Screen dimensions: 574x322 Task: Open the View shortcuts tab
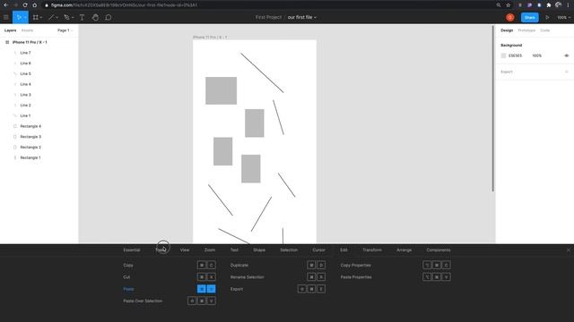[x=185, y=250]
